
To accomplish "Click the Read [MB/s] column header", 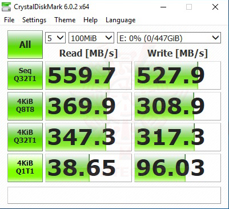I will click(89, 54).
